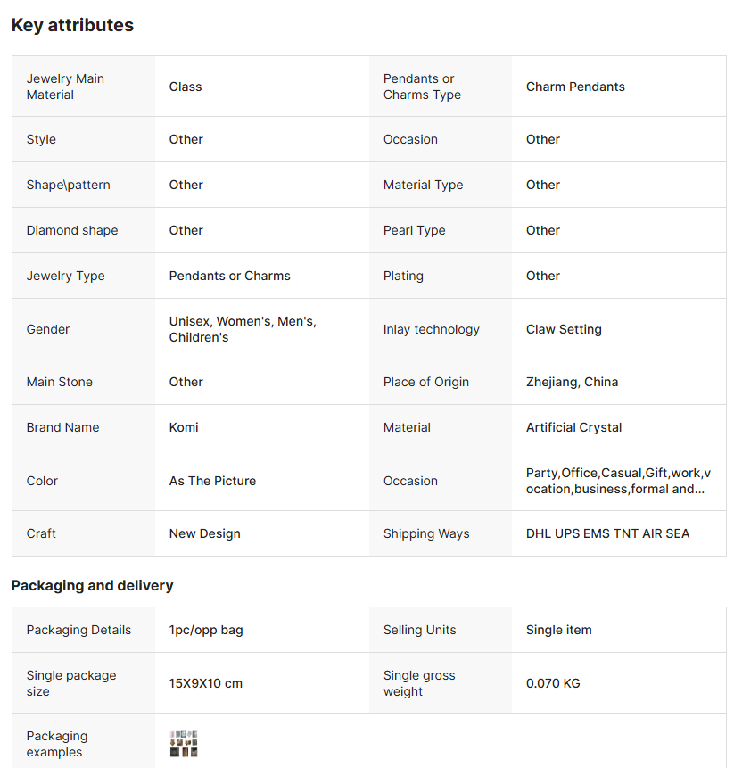Screen dimensions: 734x768
Task: Select the Charm Pendants value
Action: point(575,87)
